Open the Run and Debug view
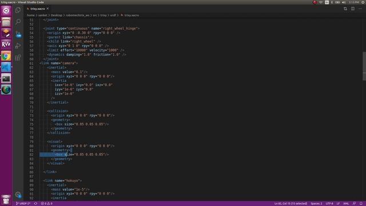The width and height of the screenshot is (366, 206). pyautogui.click(x=18, y=46)
